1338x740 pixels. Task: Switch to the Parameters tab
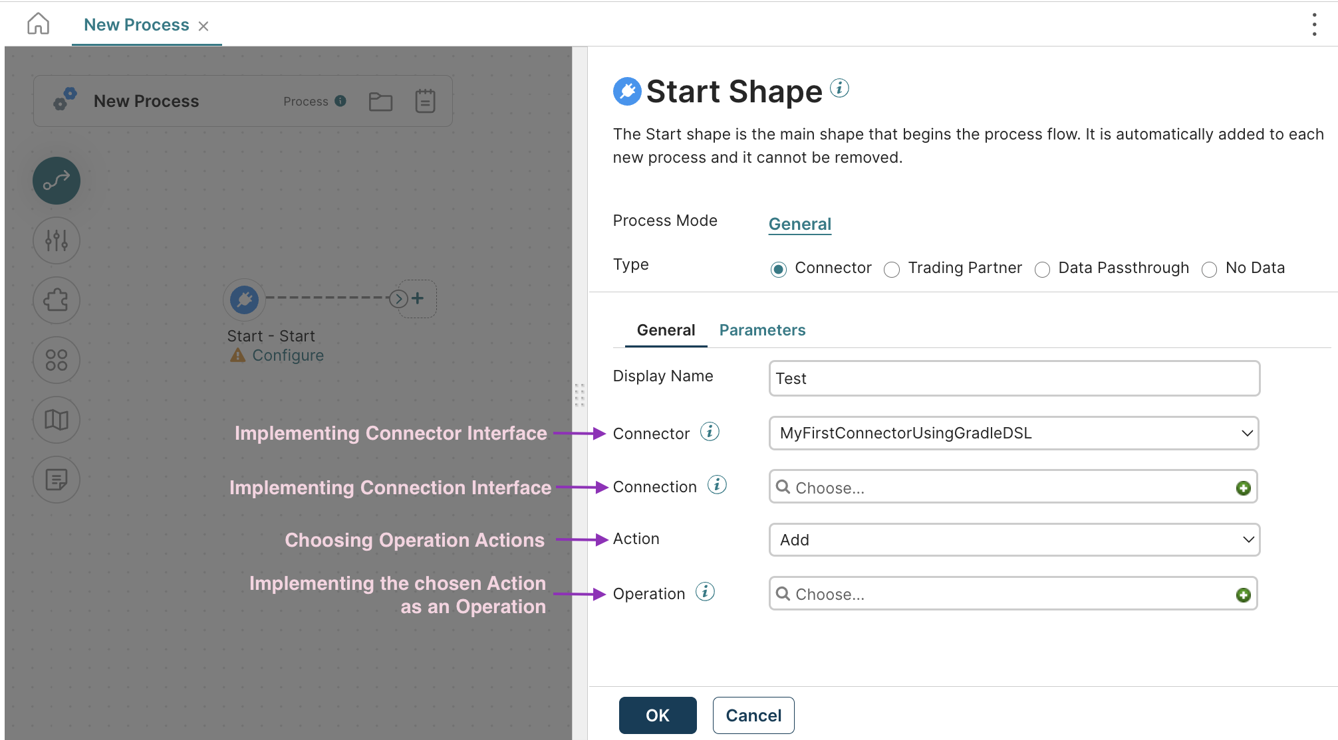761,329
